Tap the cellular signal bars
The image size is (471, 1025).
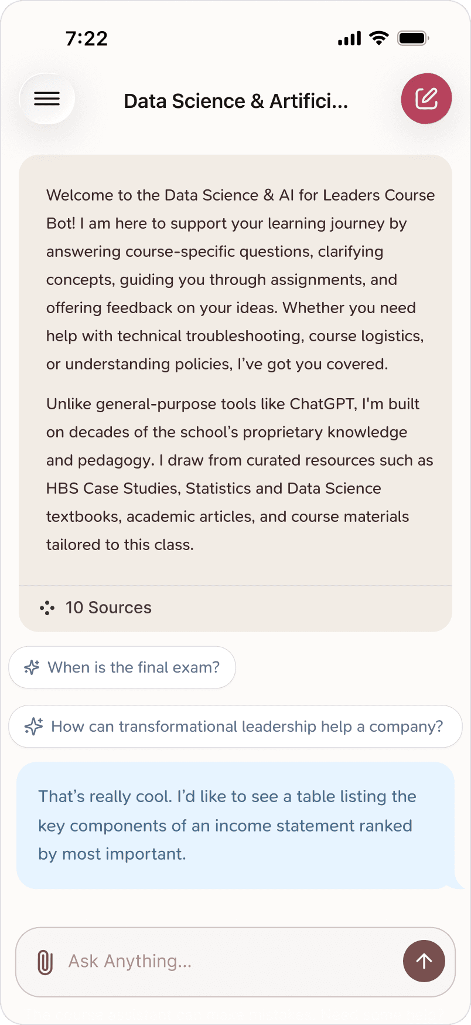350,39
